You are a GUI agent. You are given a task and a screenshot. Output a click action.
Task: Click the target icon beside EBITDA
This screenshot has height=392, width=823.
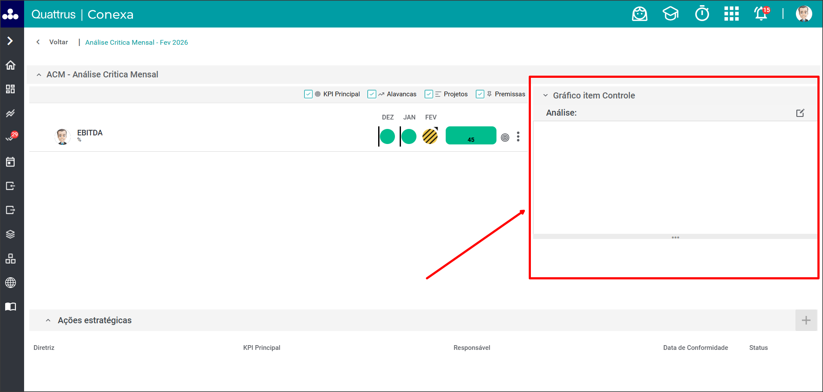(x=505, y=138)
